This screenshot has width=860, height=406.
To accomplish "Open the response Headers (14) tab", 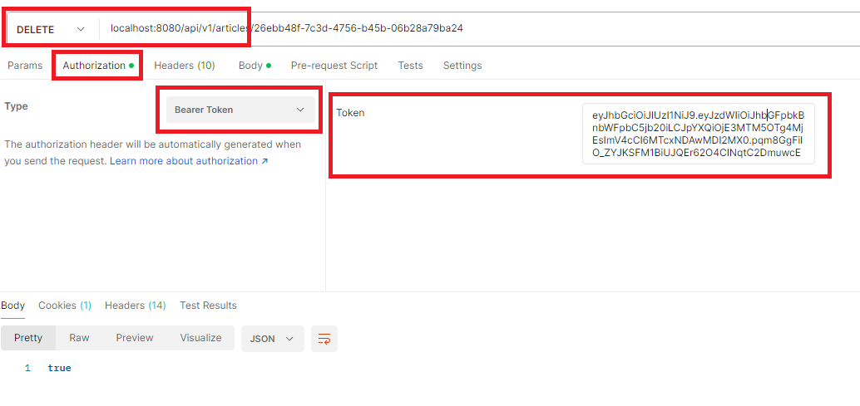I will (x=135, y=306).
